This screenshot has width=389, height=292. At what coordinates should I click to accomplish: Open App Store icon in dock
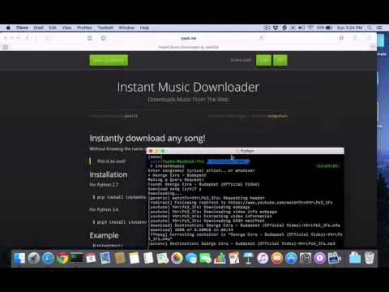click(x=291, y=258)
